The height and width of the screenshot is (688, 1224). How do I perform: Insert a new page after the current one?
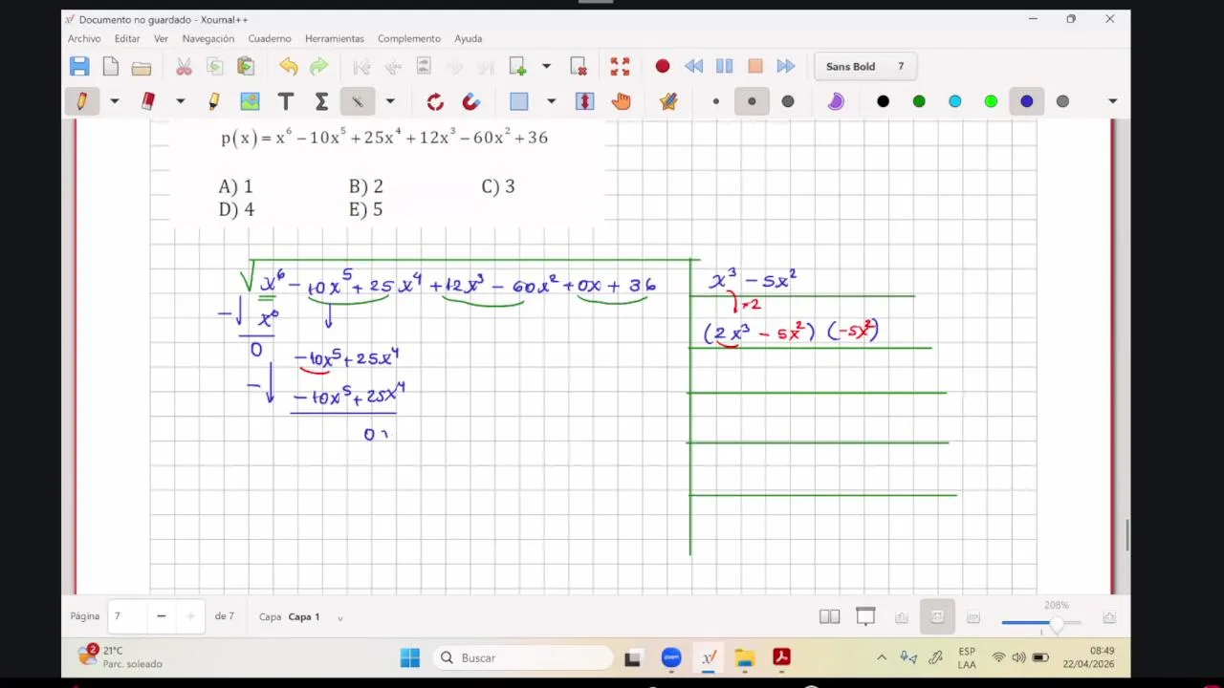[x=517, y=66]
